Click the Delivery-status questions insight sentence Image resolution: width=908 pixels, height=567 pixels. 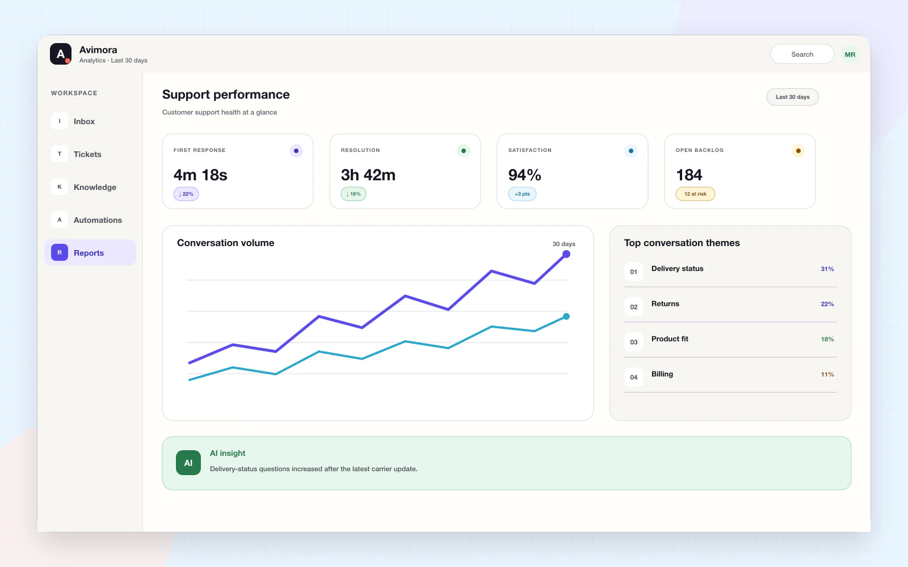point(313,469)
